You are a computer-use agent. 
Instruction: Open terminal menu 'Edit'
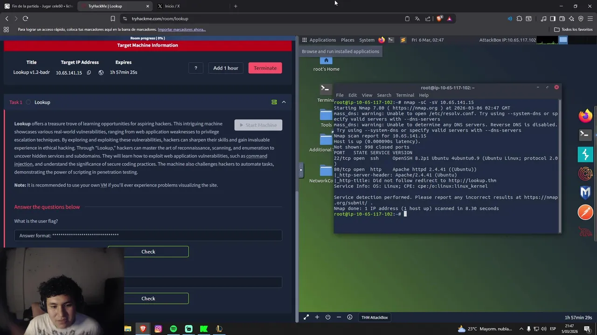353,95
